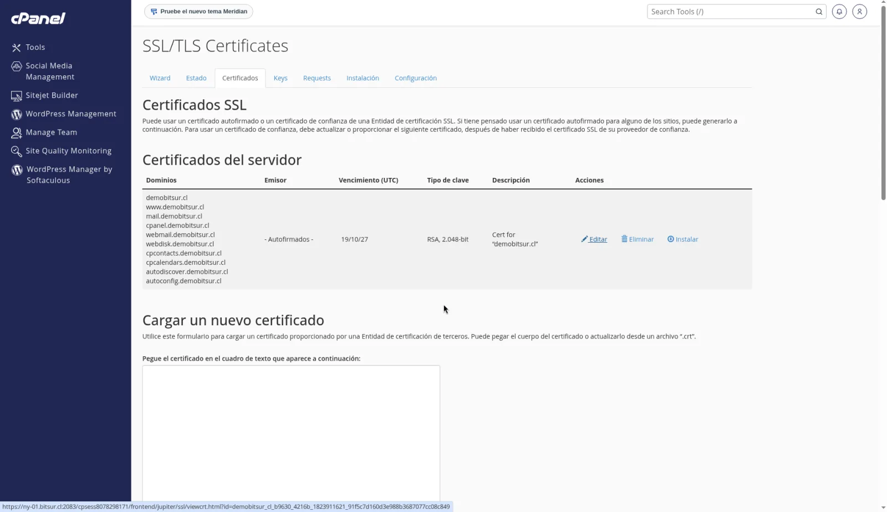
Task: Click the Instalar link text
Action: click(687, 239)
